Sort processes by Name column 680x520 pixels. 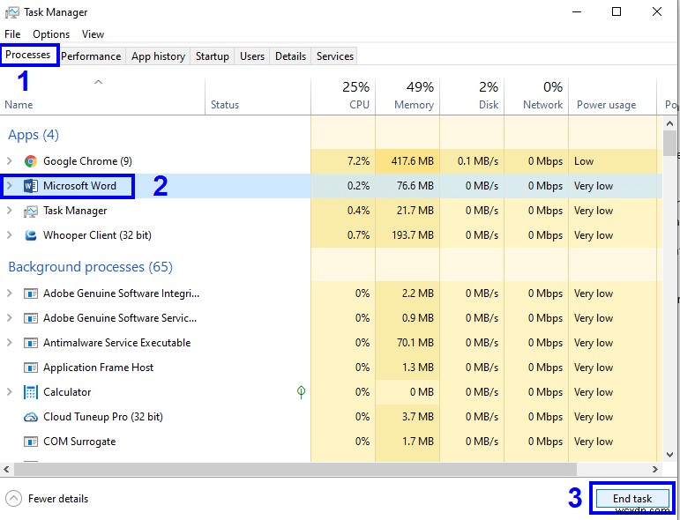pos(102,96)
